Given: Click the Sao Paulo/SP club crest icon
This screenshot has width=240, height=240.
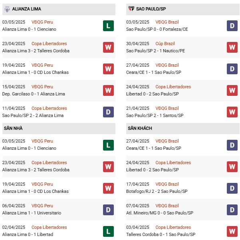Looking at the screenshot, I should tap(131, 9).
